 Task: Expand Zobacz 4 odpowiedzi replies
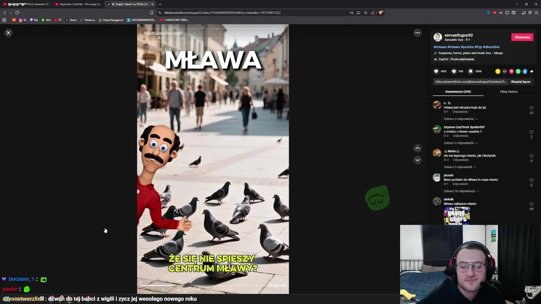point(460,119)
